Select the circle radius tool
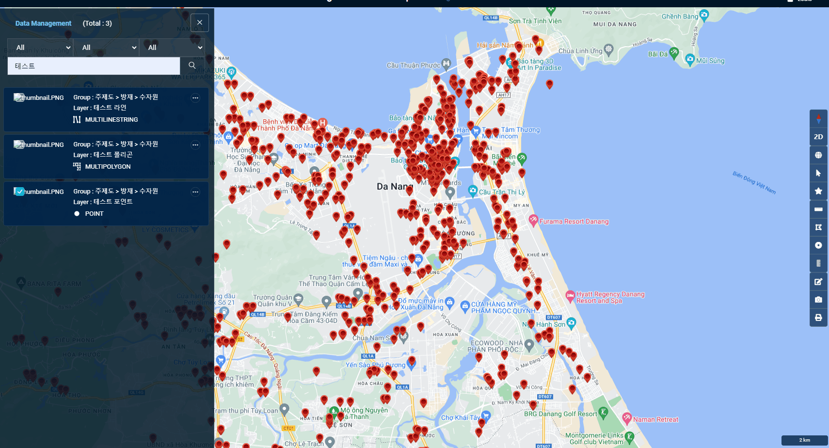This screenshot has height=448, width=829. (x=818, y=245)
